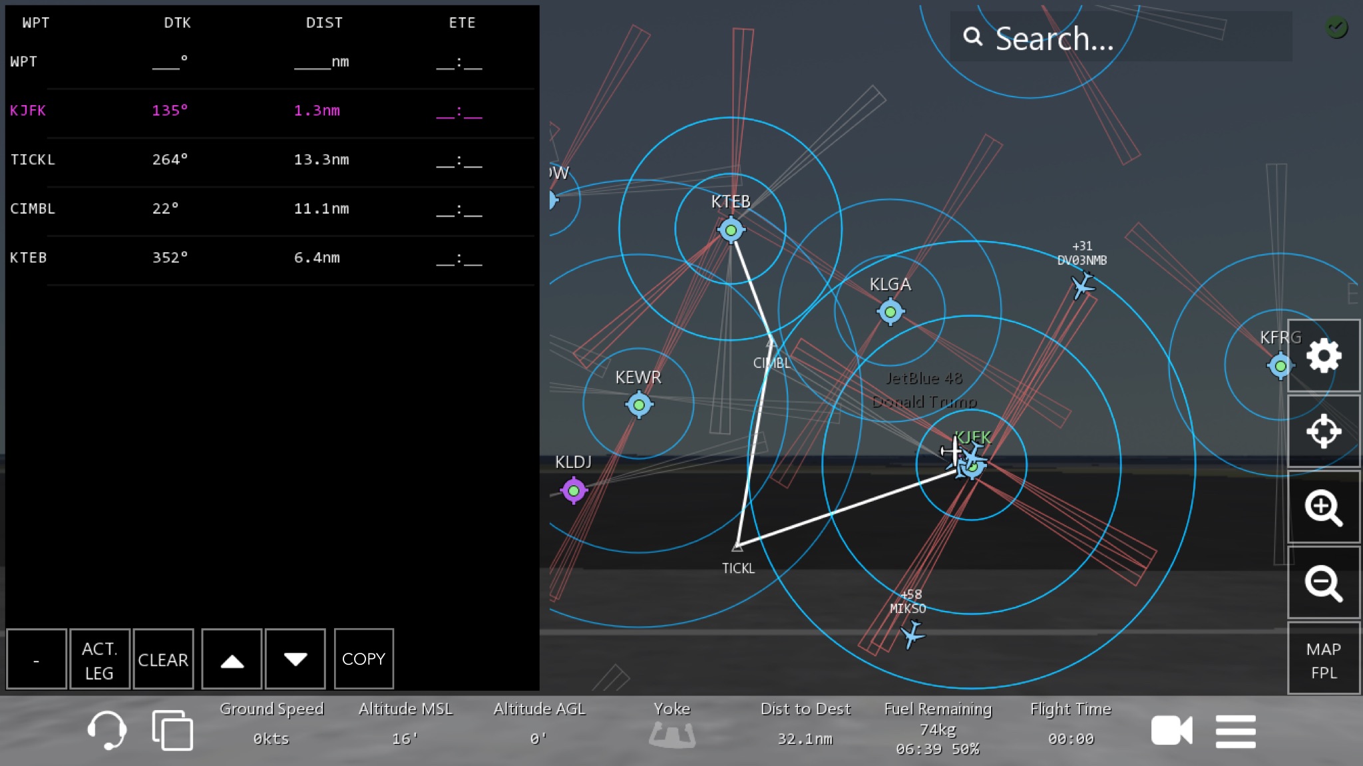This screenshot has height=766, width=1363.
Task: Zoom out on the map
Action: pyautogui.click(x=1323, y=583)
